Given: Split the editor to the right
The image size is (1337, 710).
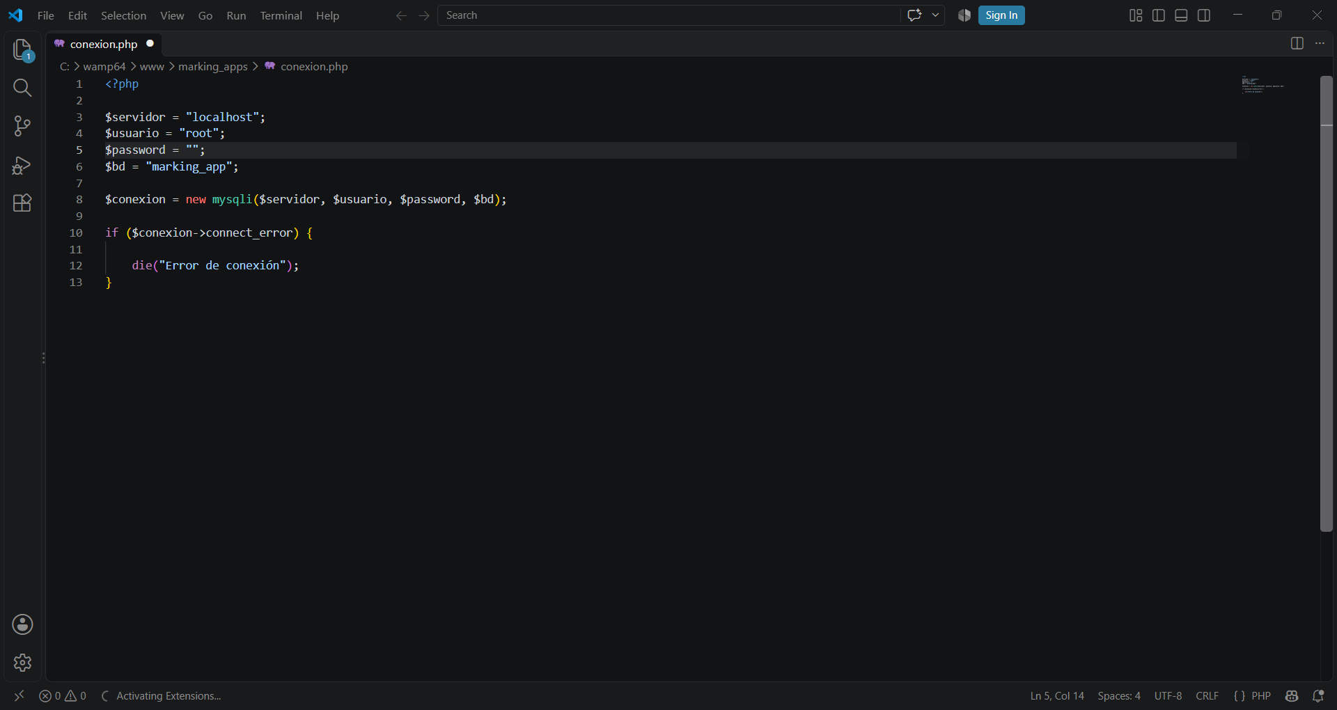Looking at the screenshot, I should [x=1297, y=43].
